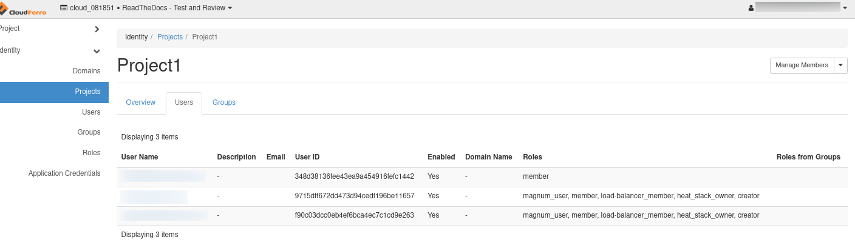855x251 pixels.
Task: Click the User Name column header
Action: coord(140,157)
